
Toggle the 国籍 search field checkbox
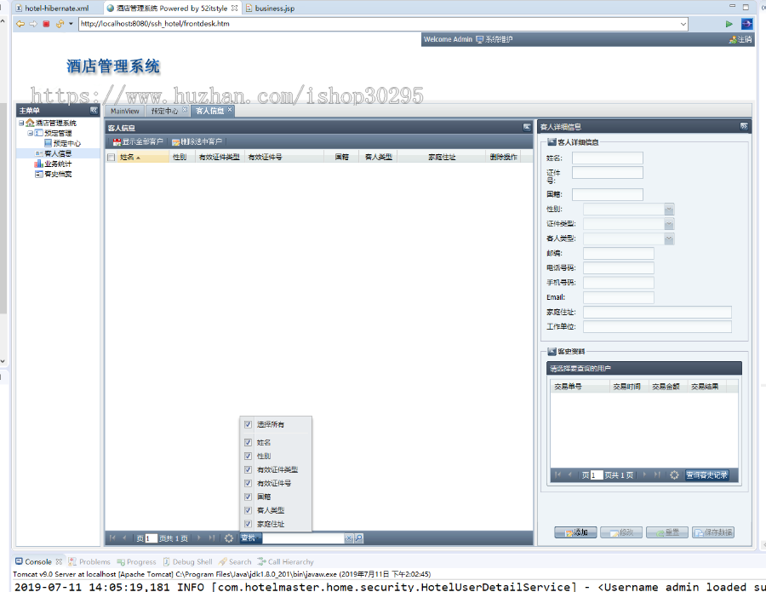tap(249, 497)
